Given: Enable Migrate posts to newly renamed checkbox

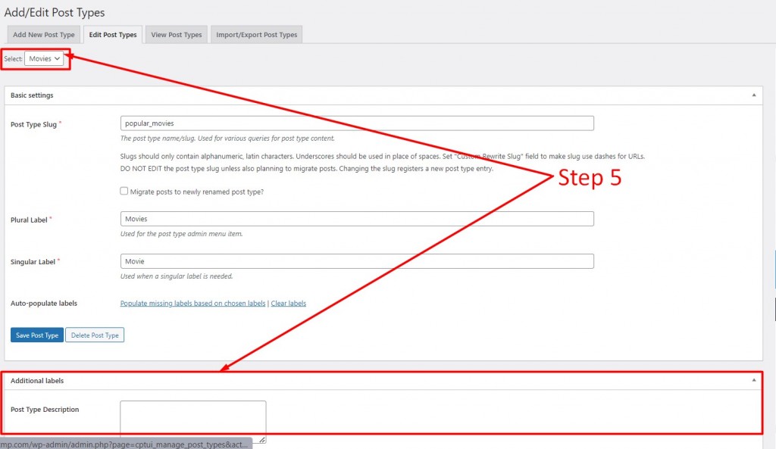Looking at the screenshot, I should tap(124, 191).
